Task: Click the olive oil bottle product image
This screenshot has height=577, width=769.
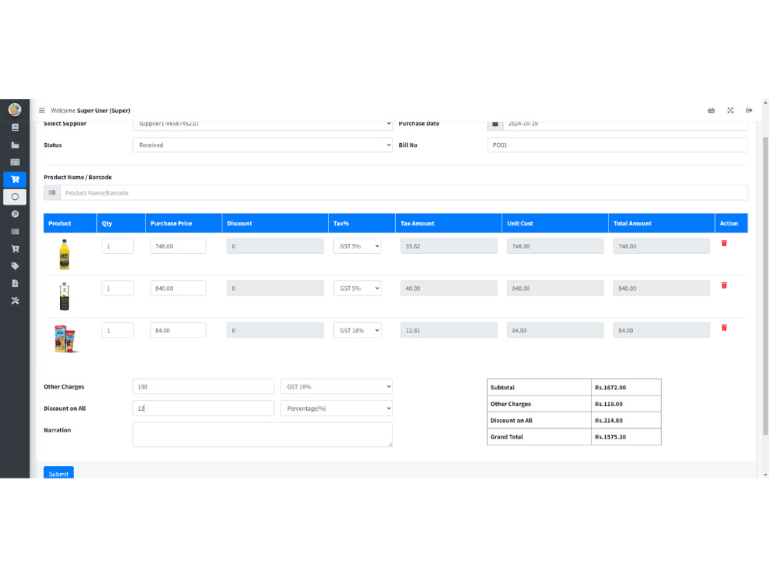Action: (65, 254)
